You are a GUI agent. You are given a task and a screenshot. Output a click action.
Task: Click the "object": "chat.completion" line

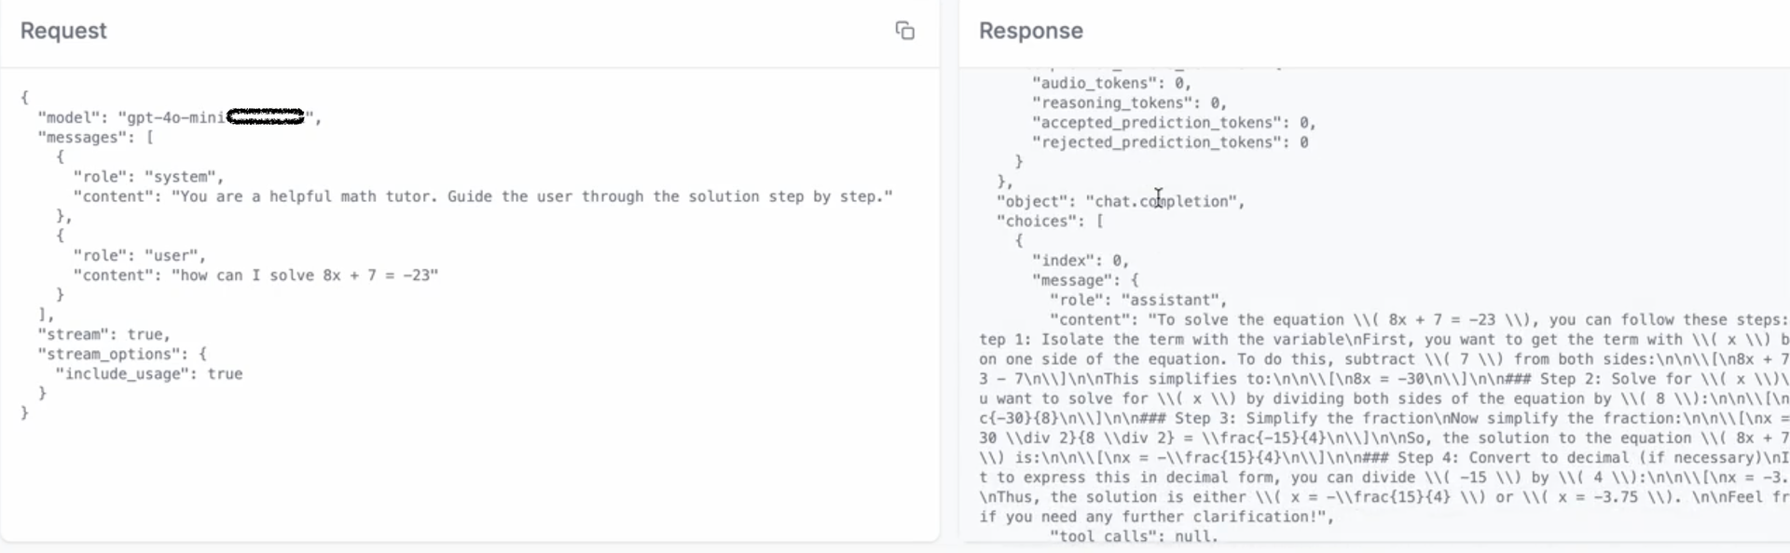pyautogui.click(x=1121, y=201)
